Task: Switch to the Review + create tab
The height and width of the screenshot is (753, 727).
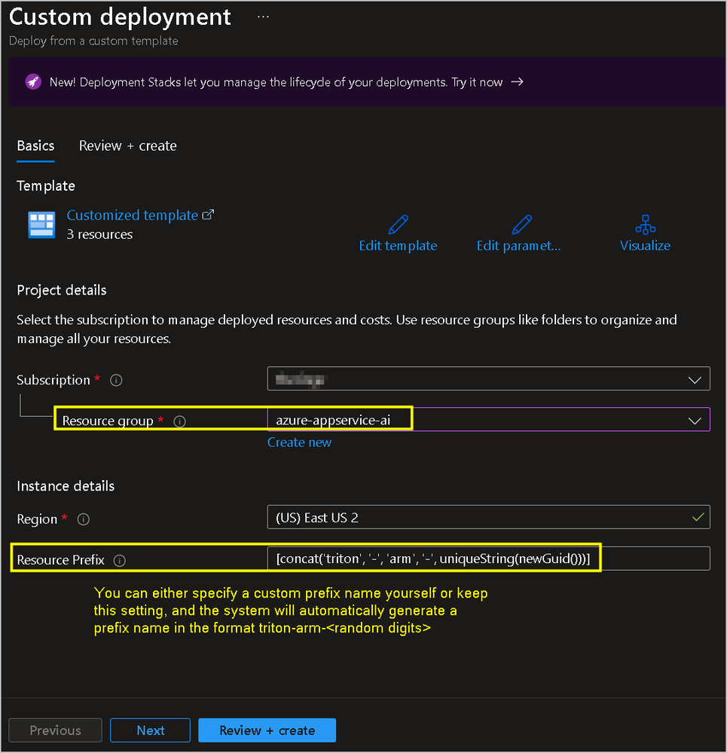Action: (x=127, y=146)
